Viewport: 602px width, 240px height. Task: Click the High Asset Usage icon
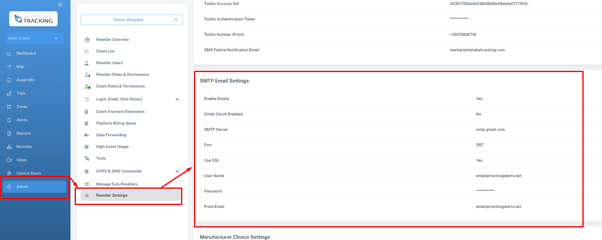point(87,147)
